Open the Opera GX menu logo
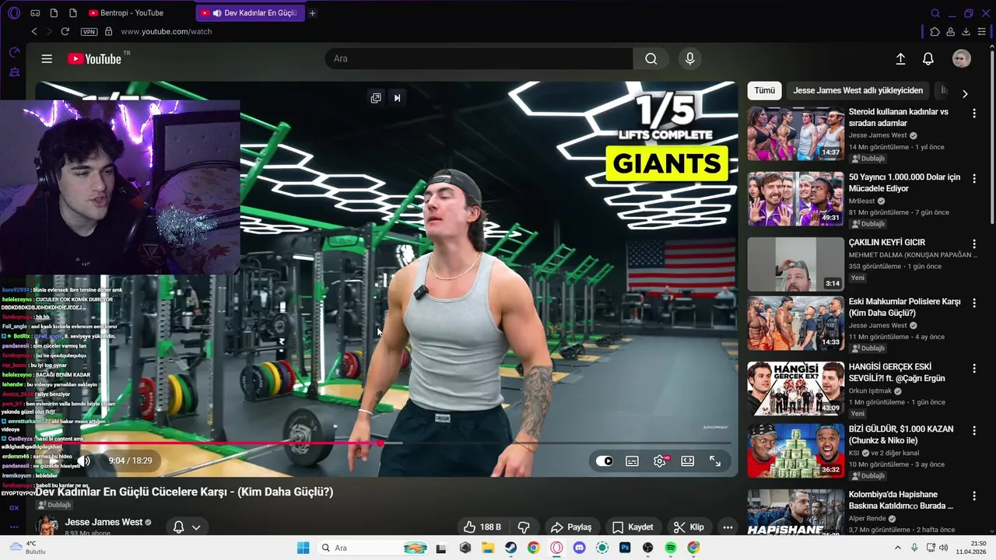 pyautogui.click(x=14, y=13)
